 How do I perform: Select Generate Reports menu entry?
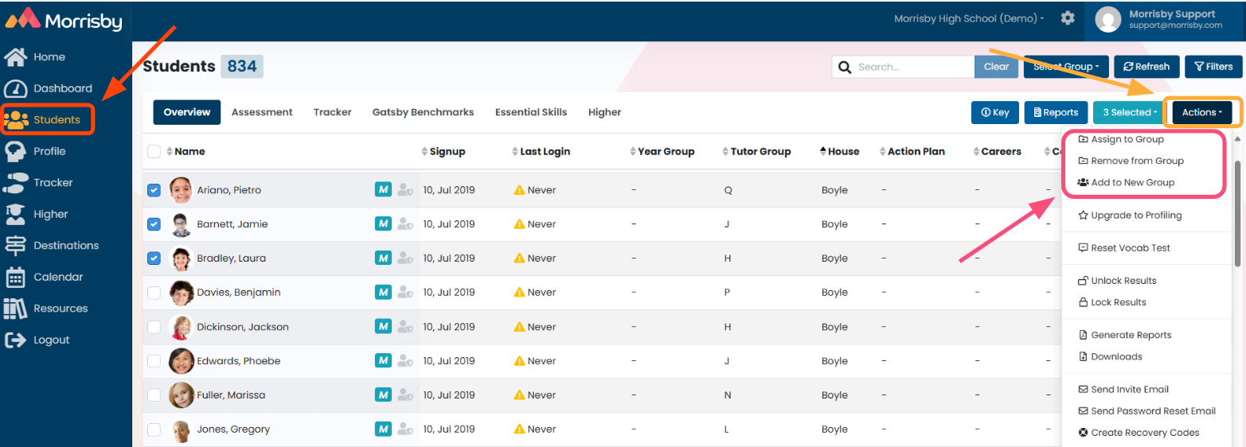1124,335
